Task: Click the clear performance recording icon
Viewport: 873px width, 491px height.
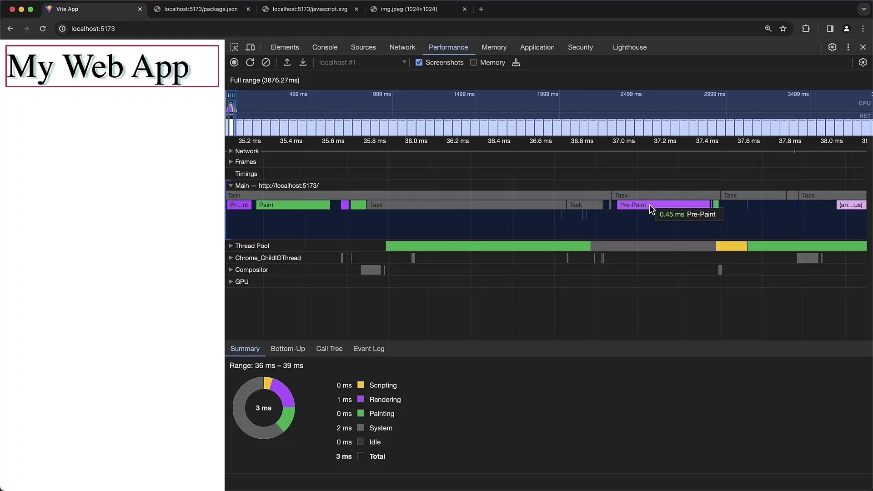Action: 267,62
